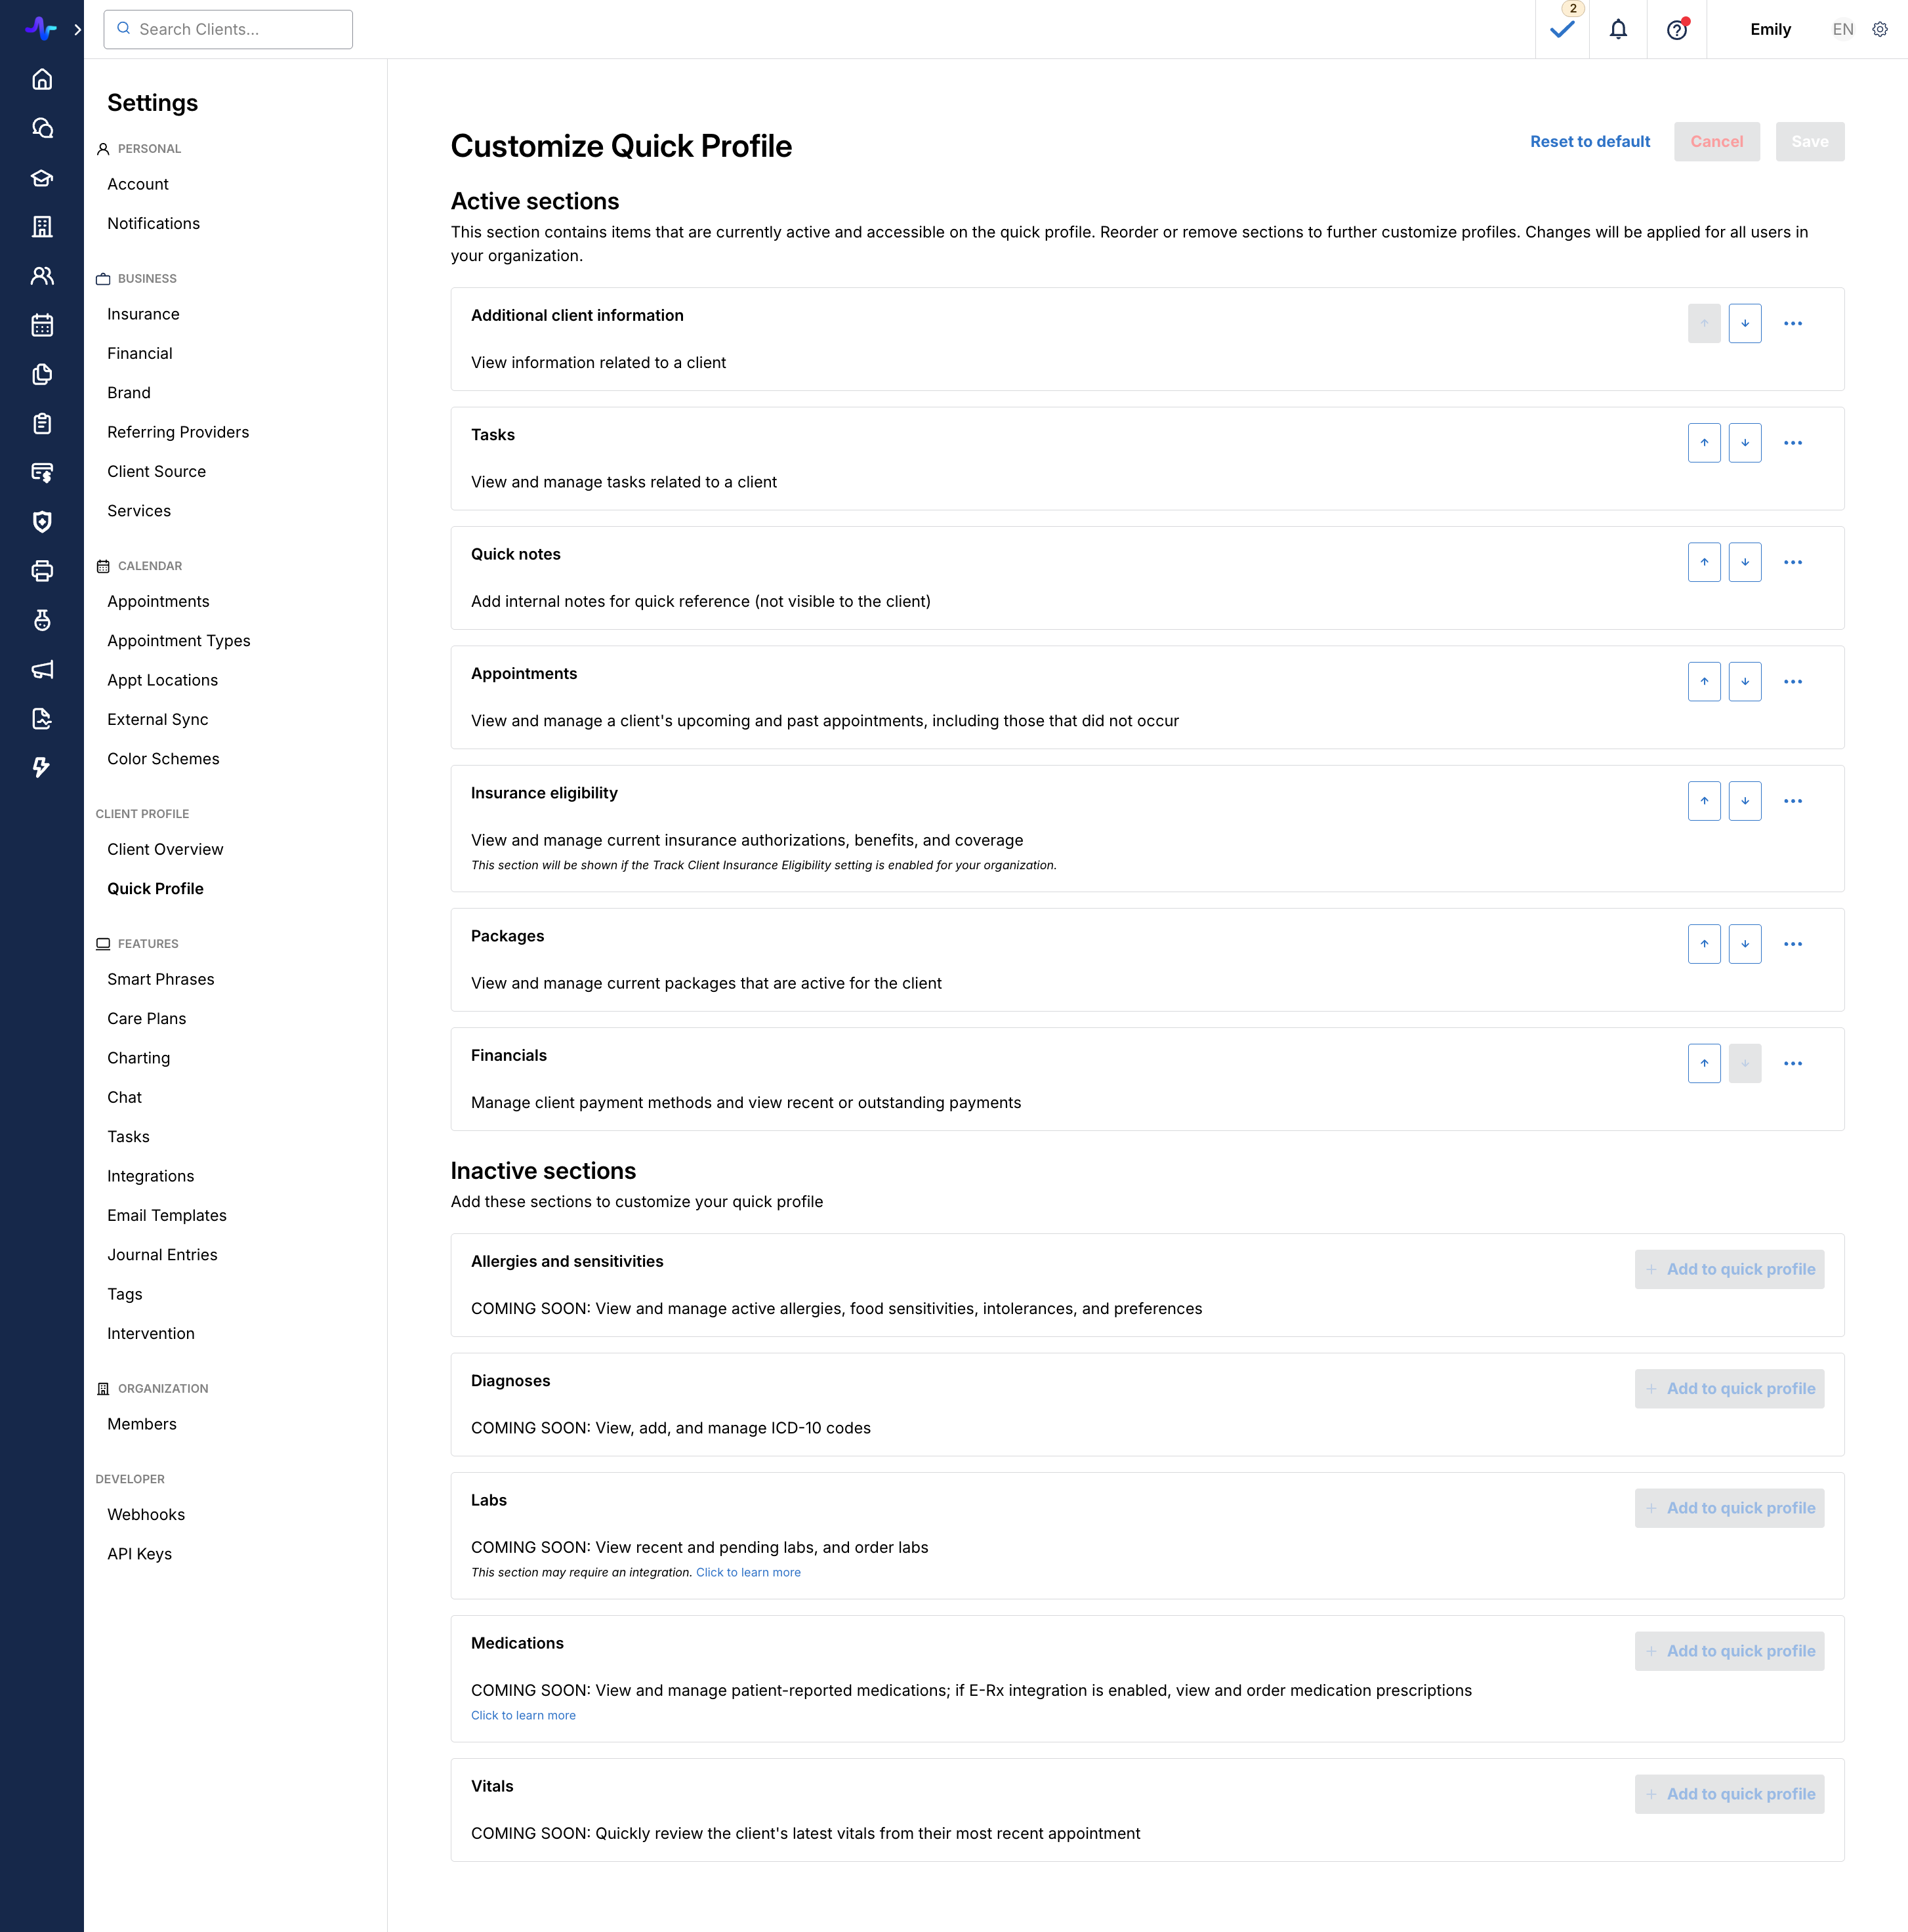Click Reset to default link

(1590, 141)
